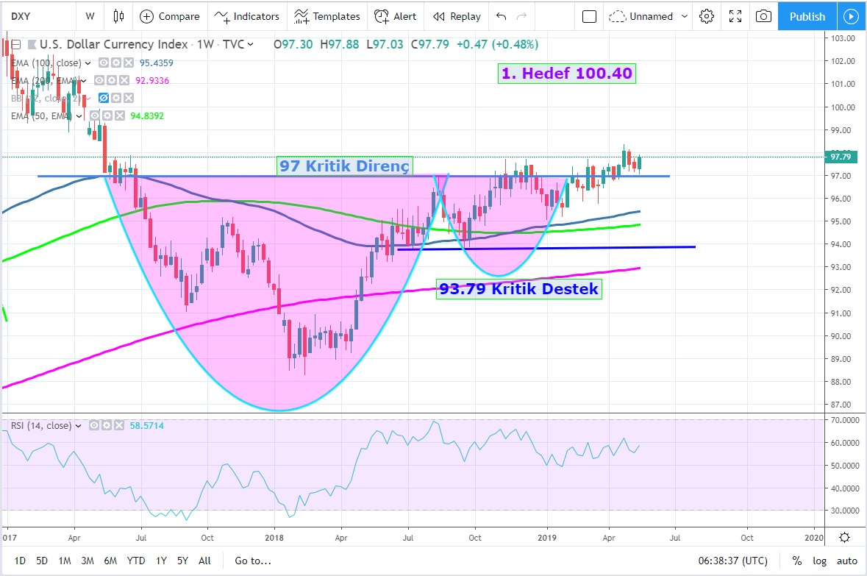Remove the RSI indicator
Image resolution: width=867 pixels, height=576 pixels.
[118, 425]
